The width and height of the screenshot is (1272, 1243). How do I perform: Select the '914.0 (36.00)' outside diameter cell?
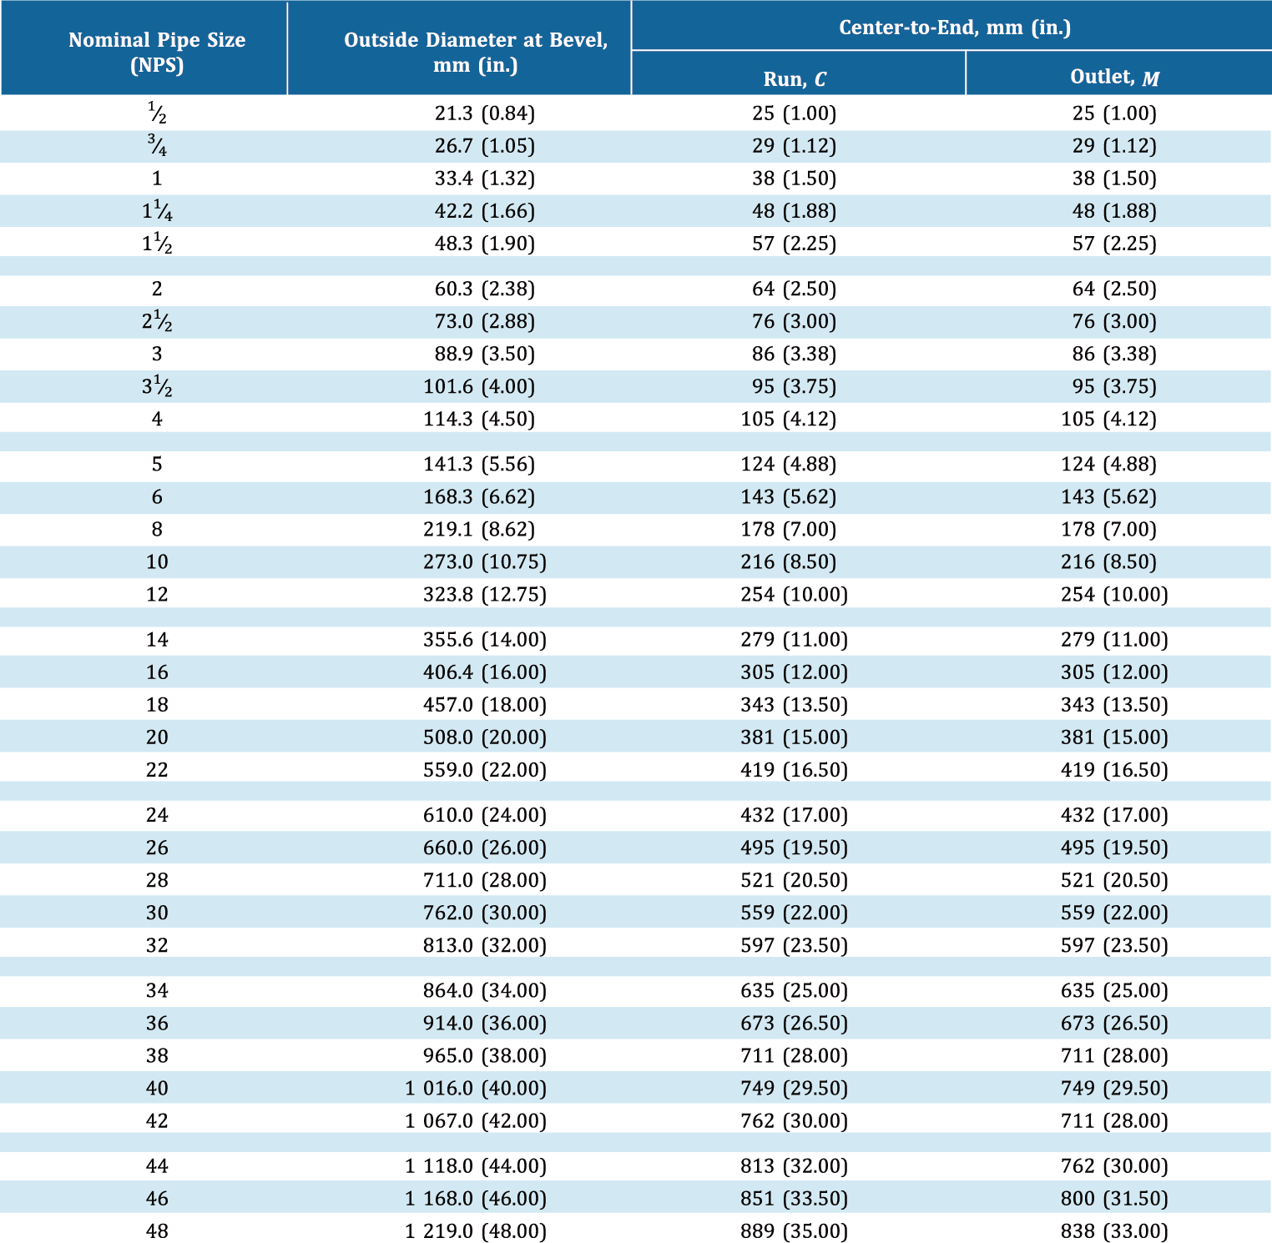(485, 1022)
